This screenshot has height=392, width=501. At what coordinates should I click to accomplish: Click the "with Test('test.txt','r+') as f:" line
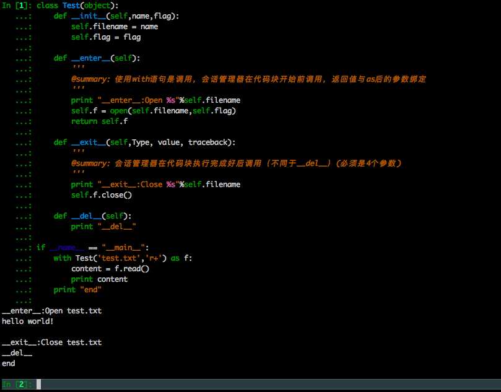[x=123, y=258]
